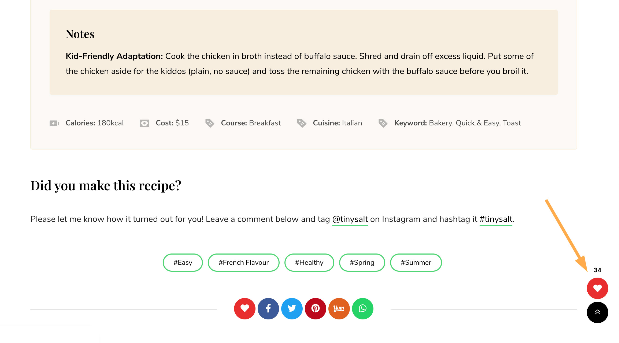Share recipe on Facebook
This screenshot has height=343, width=619.
(268, 308)
